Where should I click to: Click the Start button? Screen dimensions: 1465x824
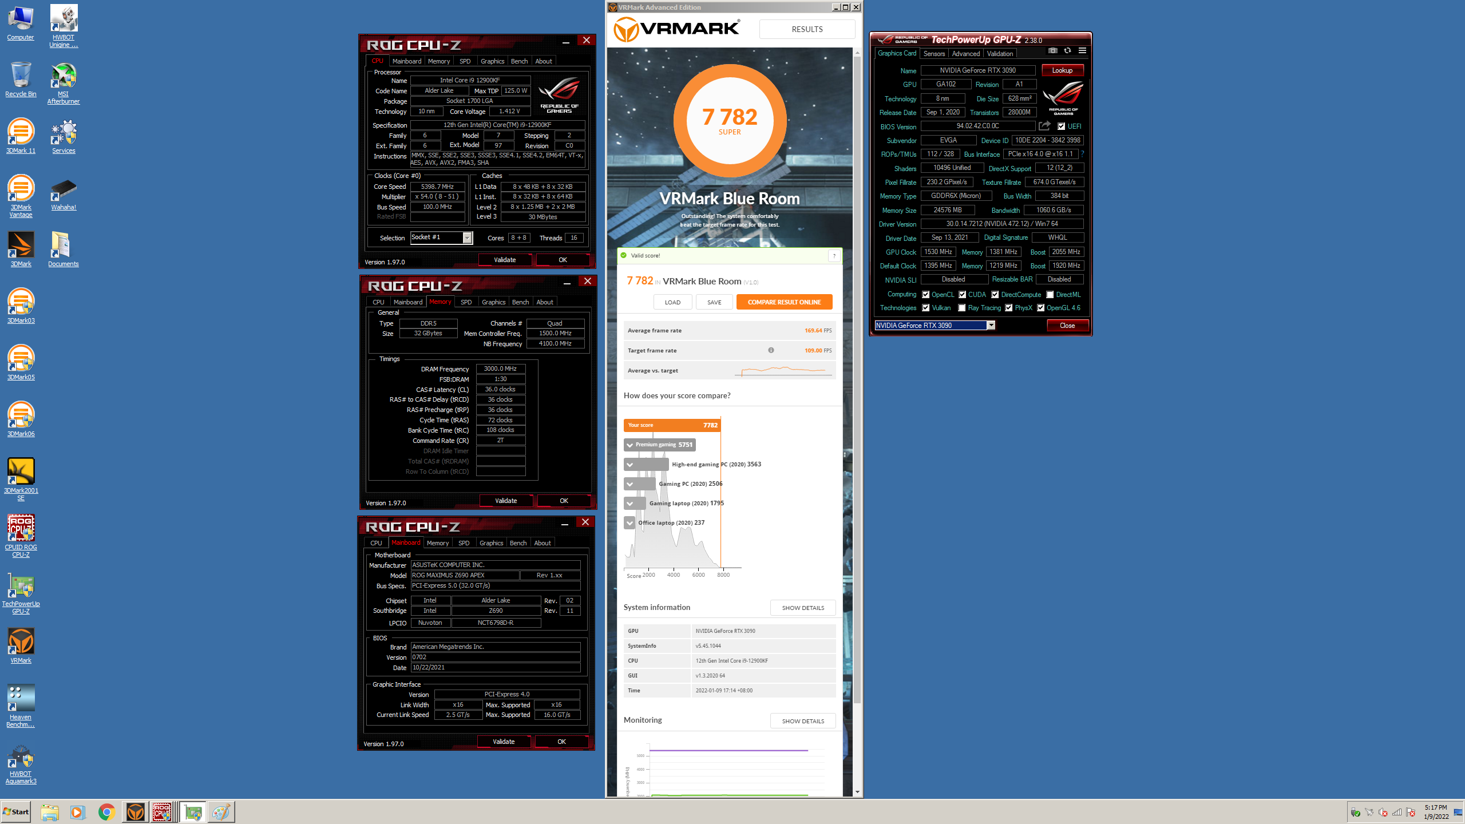coord(16,812)
